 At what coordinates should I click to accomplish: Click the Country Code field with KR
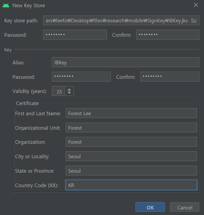click(x=131, y=185)
